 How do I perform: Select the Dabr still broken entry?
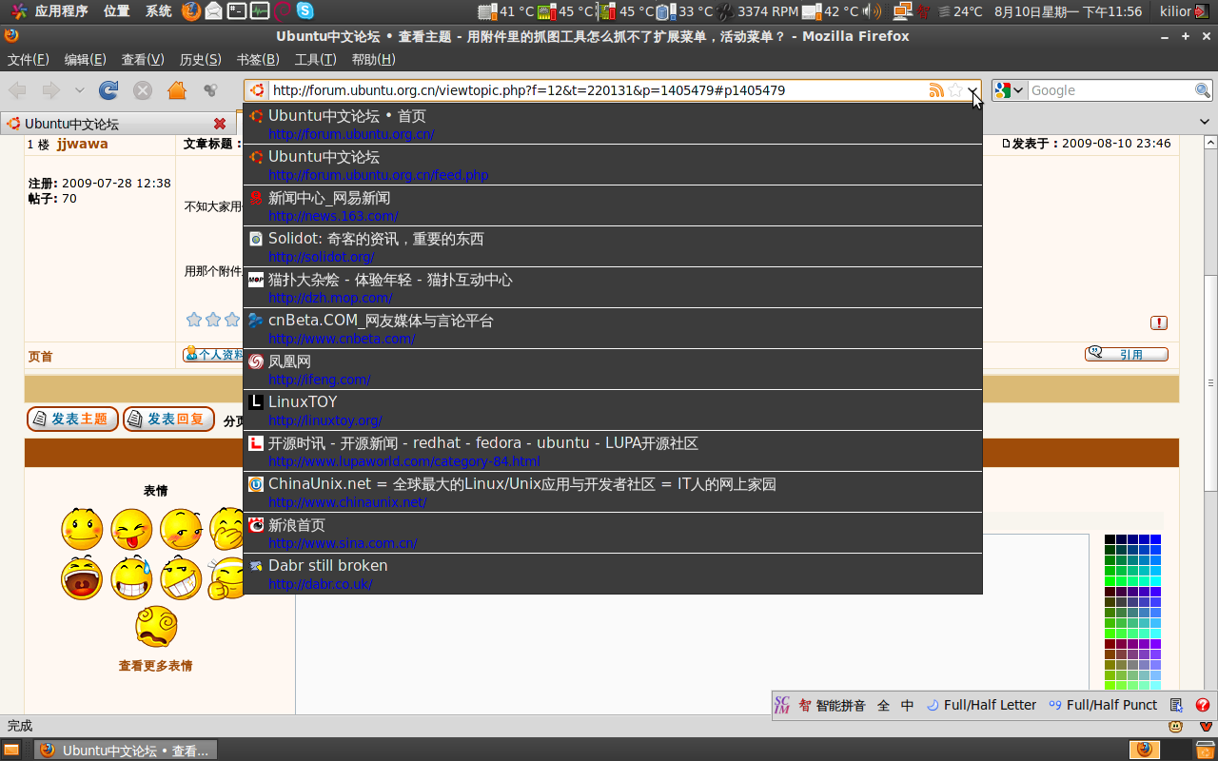(x=613, y=574)
